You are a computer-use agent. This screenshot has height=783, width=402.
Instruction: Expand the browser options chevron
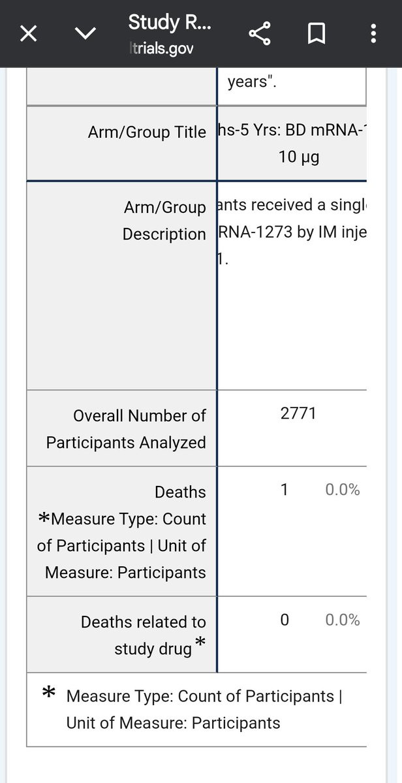[85, 33]
